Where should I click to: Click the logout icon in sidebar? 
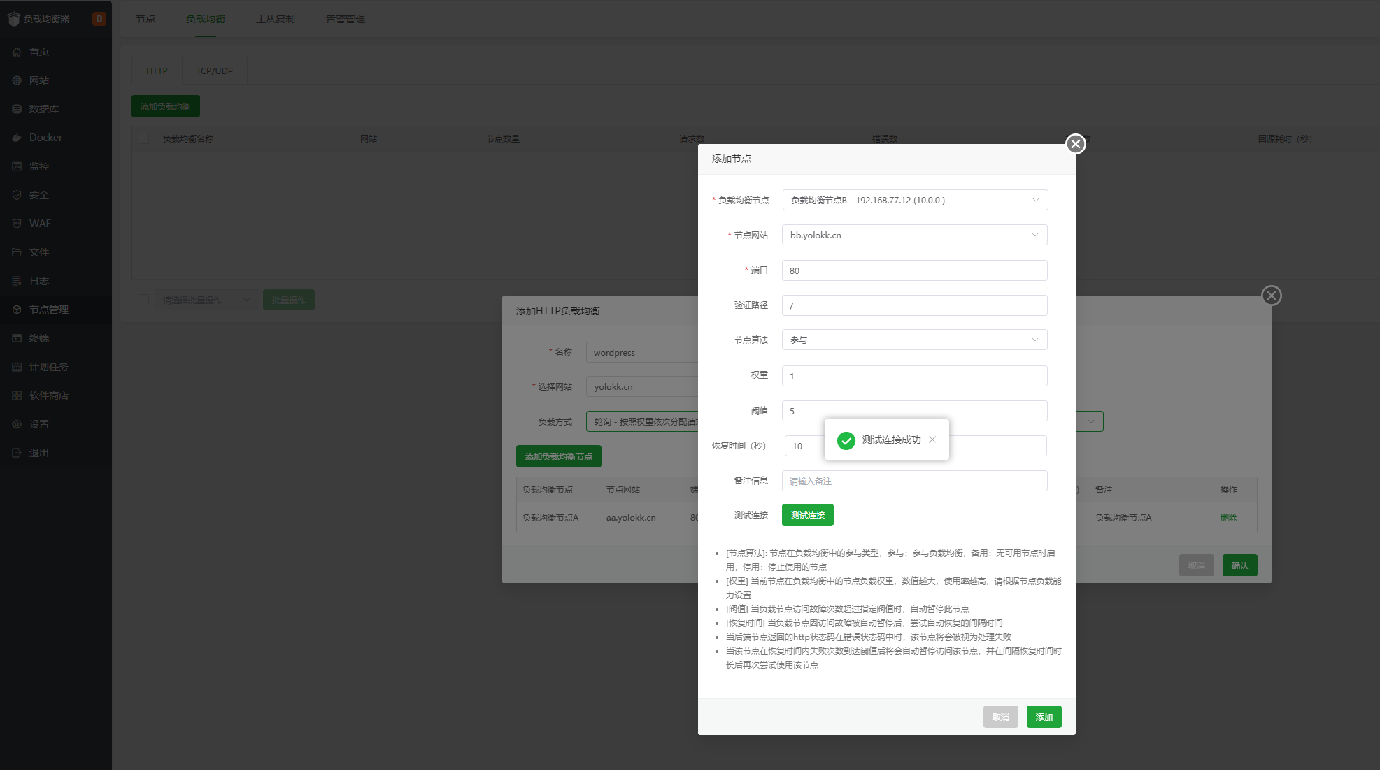(17, 453)
